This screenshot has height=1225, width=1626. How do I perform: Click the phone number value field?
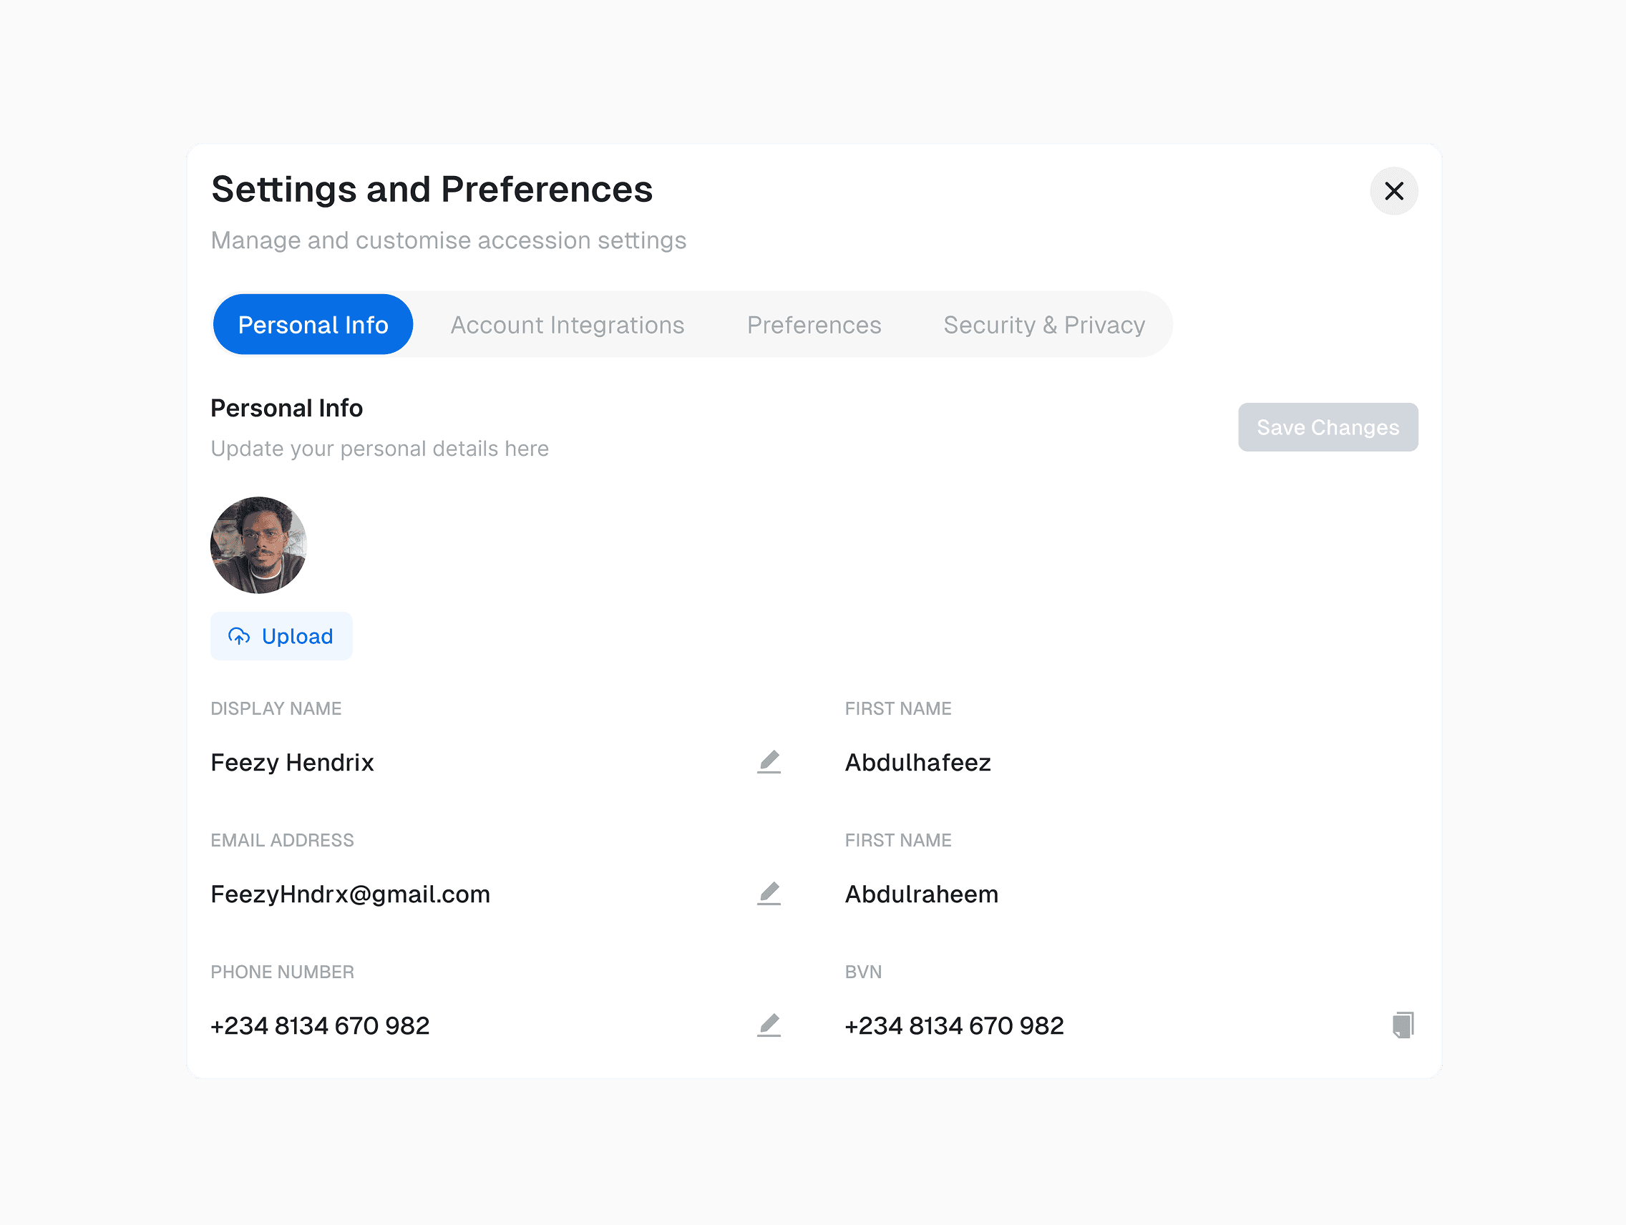click(320, 1026)
